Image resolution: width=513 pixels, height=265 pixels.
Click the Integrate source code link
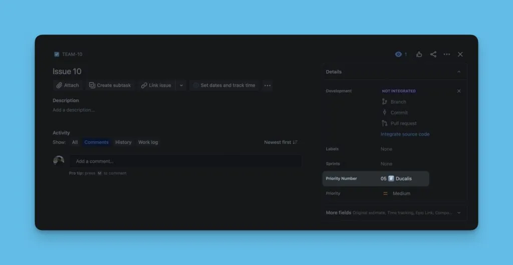pos(405,134)
